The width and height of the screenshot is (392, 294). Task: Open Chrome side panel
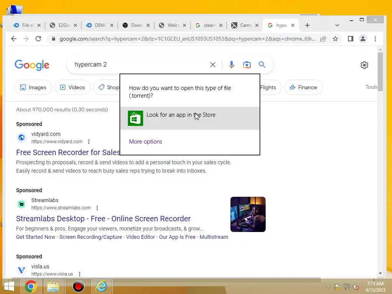(x=351, y=39)
